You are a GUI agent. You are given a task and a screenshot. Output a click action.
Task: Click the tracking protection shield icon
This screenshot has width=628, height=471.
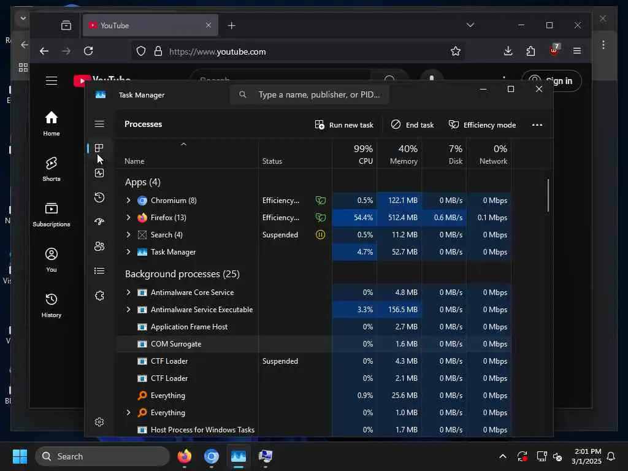(141, 52)
